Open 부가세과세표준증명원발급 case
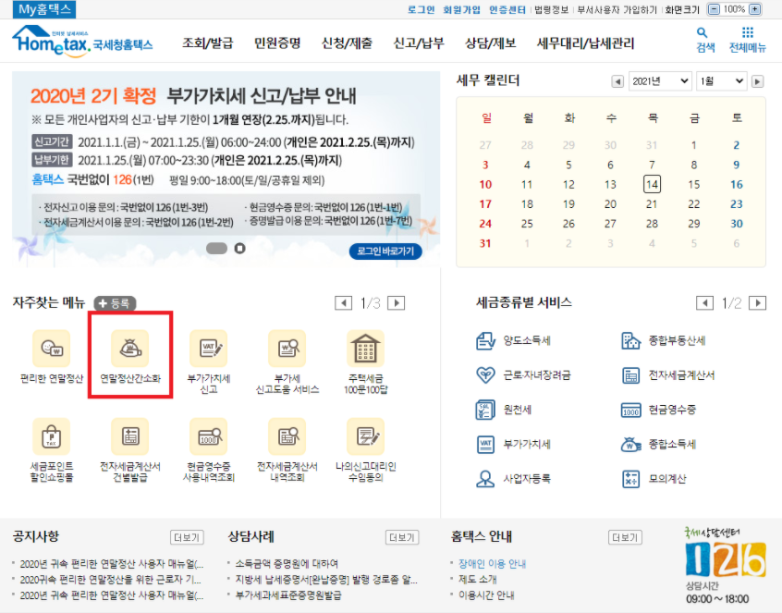This screenshot has height=613, width=782. 288,595
